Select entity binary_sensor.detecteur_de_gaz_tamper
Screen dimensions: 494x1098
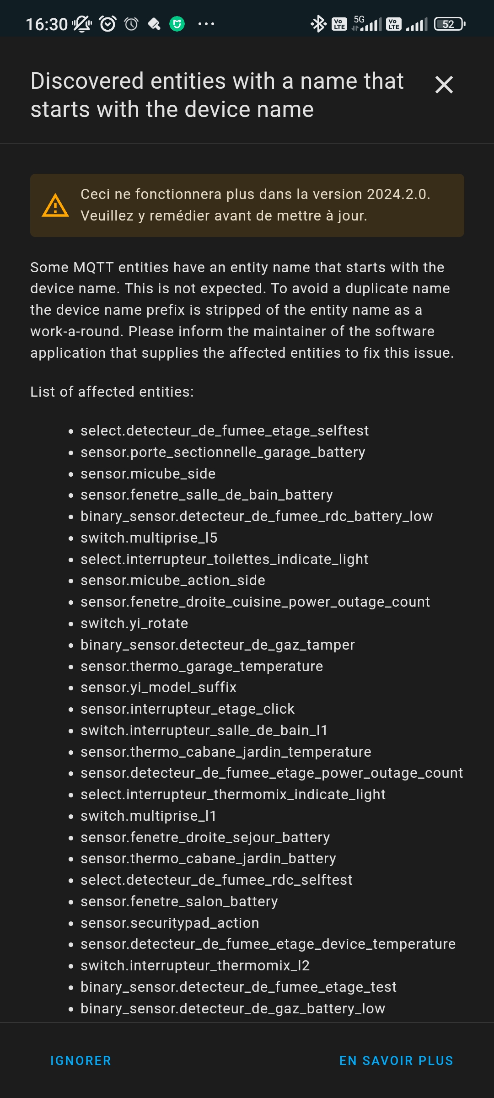217,644
